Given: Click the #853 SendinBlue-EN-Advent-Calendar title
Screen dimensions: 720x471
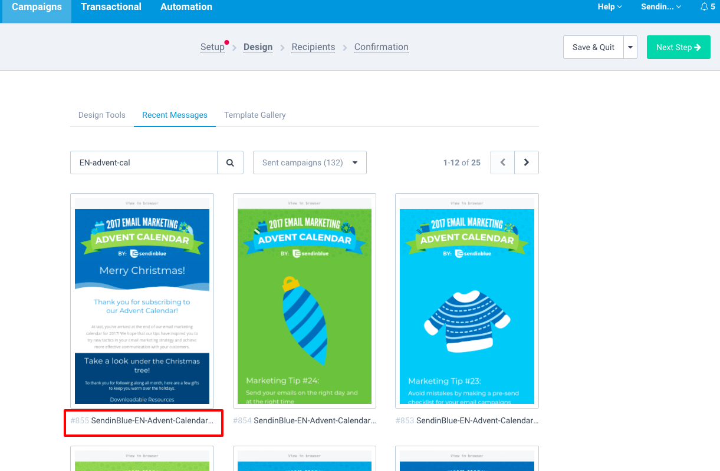Looking at the screenshot, I should pos(467,421).
